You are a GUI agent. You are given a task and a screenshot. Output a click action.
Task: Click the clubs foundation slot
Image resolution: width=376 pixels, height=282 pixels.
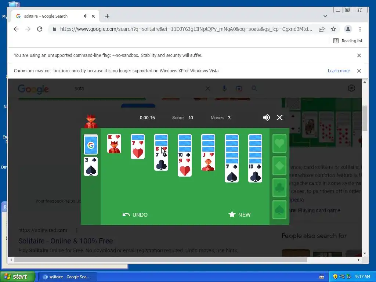coord(279,188)
